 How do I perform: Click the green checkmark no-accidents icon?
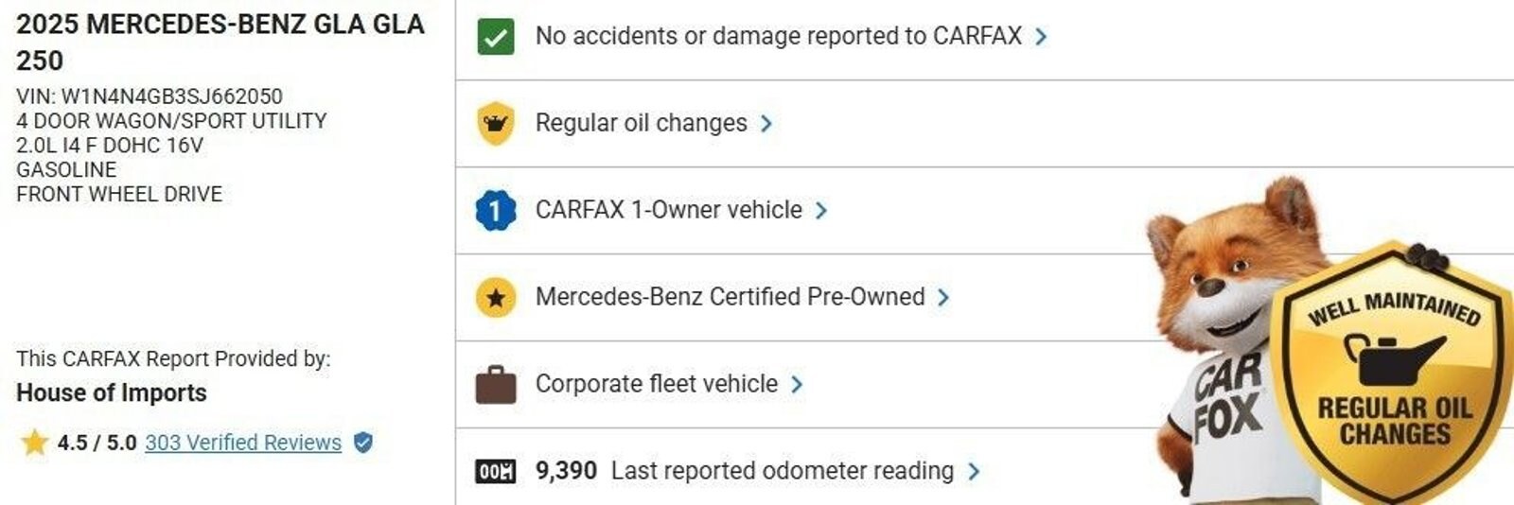(496, 37)
